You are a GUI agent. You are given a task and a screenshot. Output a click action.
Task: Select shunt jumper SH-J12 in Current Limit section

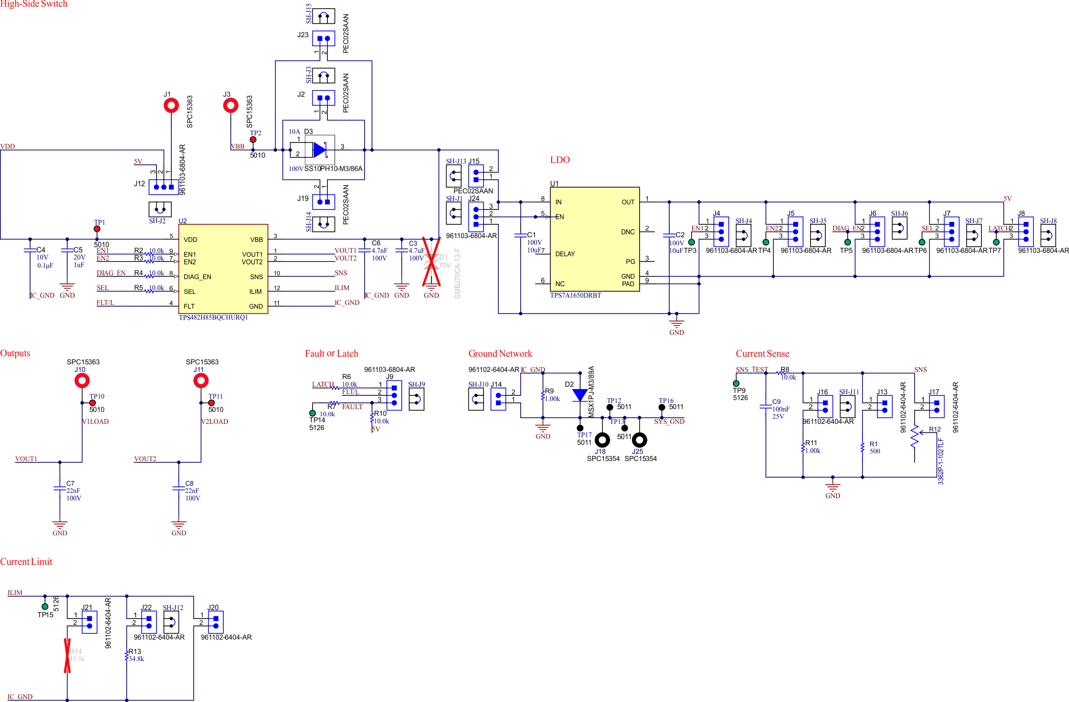pos(172,622)
